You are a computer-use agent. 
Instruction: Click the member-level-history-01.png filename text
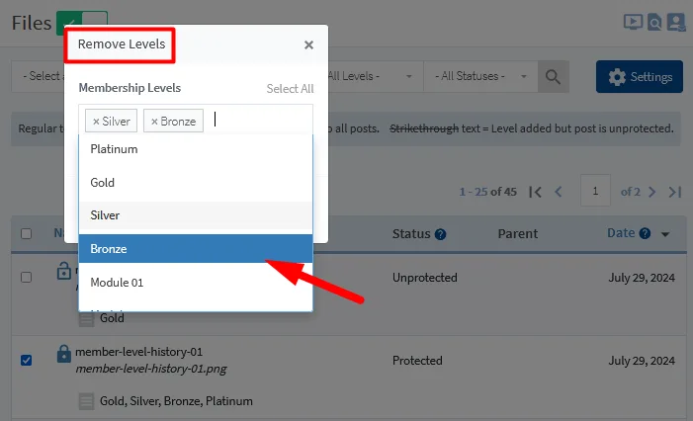pos(151,369)
